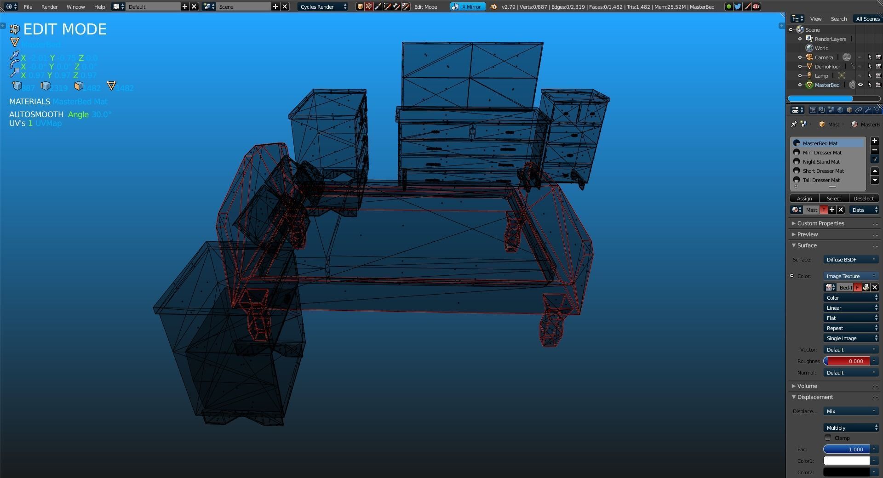
Task: Select Night Stand Mat material slot
Action: coord(827,162)
